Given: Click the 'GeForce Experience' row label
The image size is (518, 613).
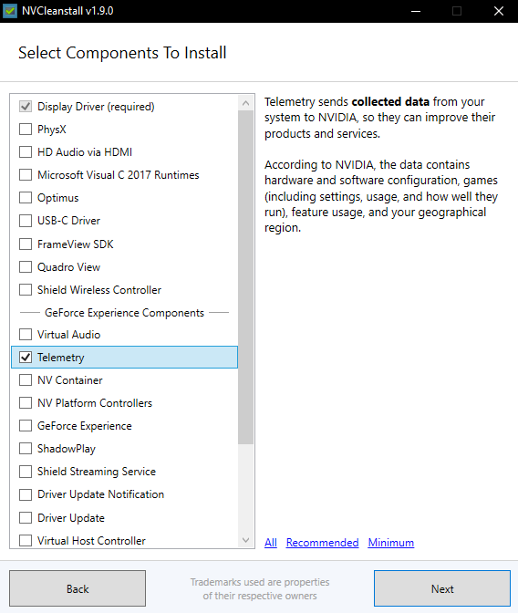Looking at the screenshot, I should (x=85, y=426).
